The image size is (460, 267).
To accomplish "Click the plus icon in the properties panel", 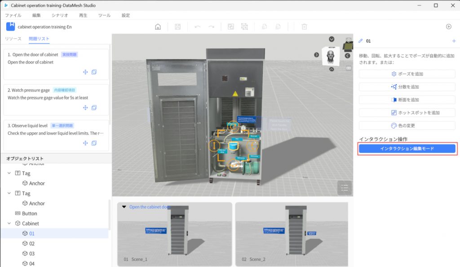I will click(x=454, y=41).
